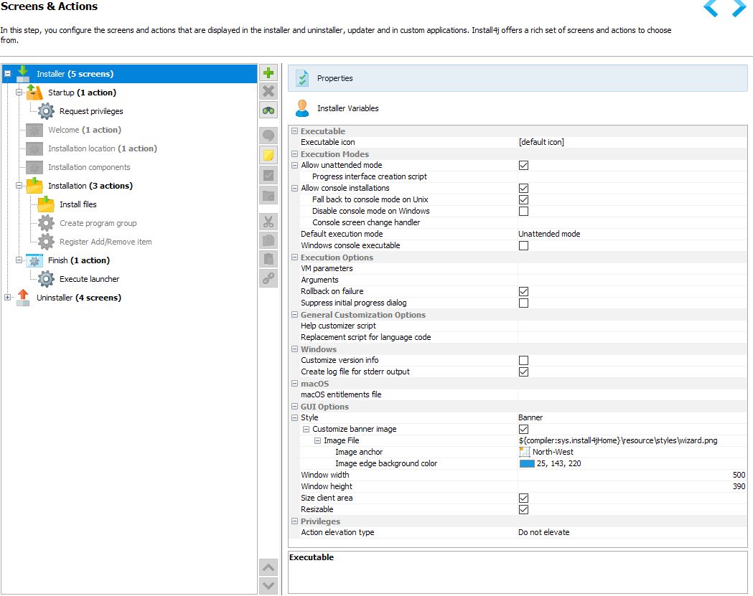This screenshot has height=596, width=753.
Task: Collapse the Execution Modes section
Action: click(295, 154)
